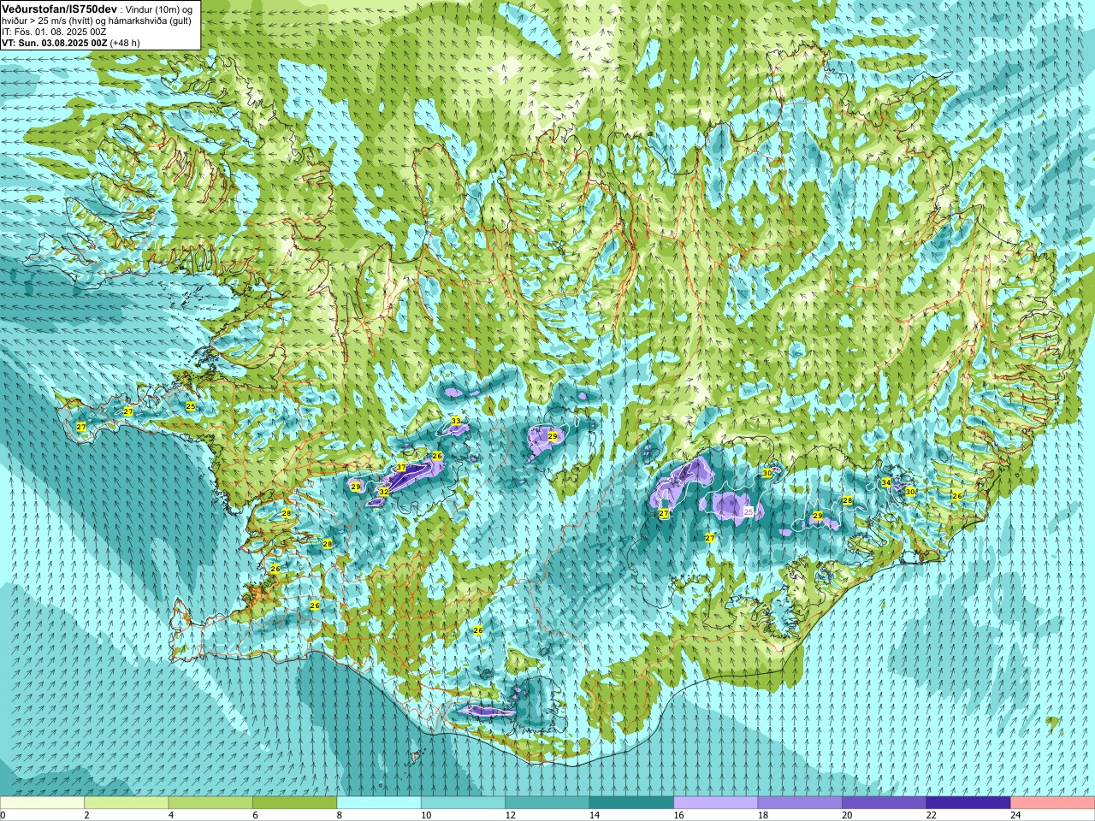Click the legend scale value 14

594,815
